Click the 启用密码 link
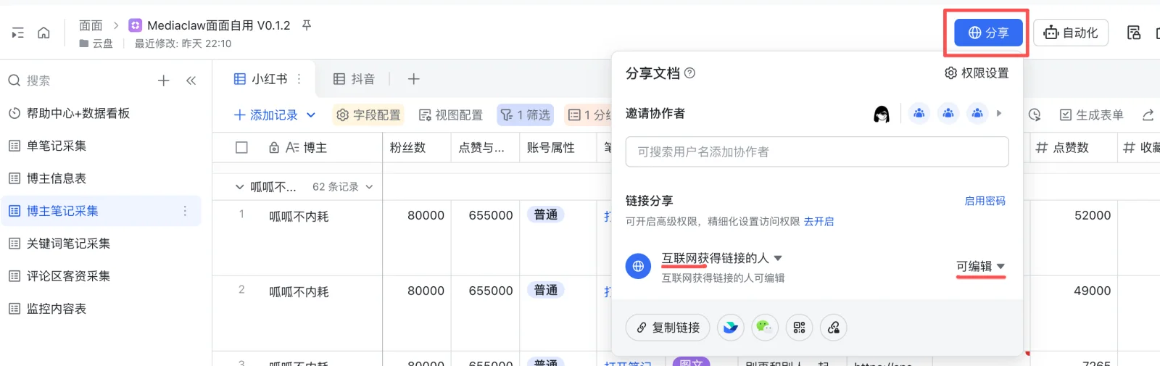Image resolution: width=1160 pixels, height=366 pixels. click(985, 201)
